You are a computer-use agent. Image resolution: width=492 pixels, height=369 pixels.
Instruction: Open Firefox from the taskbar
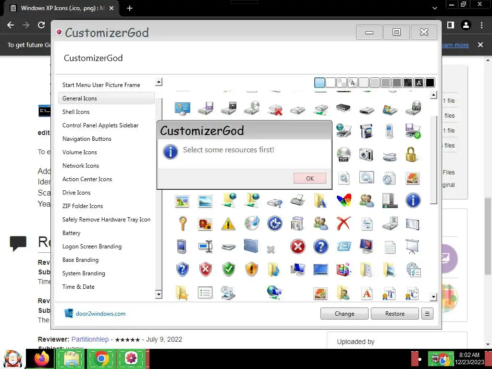point(41,358)
